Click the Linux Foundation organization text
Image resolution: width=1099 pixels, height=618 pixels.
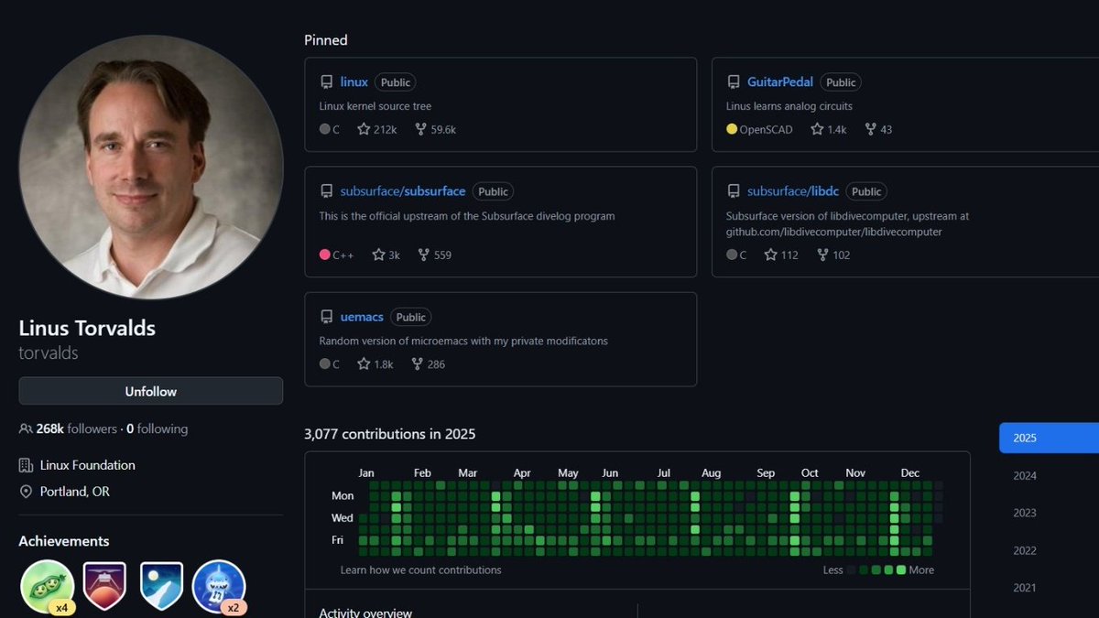point(88,465)
